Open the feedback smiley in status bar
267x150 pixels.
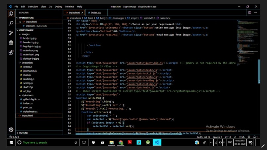(x=249, y=137)
